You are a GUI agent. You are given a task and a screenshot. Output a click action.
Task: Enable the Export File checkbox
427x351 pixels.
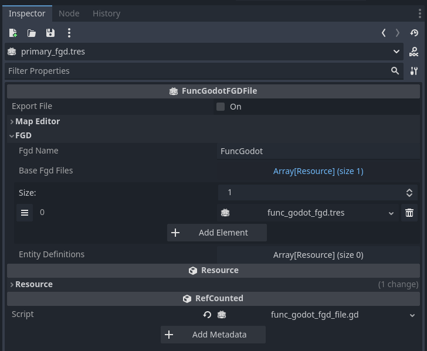tap(221, 107)
